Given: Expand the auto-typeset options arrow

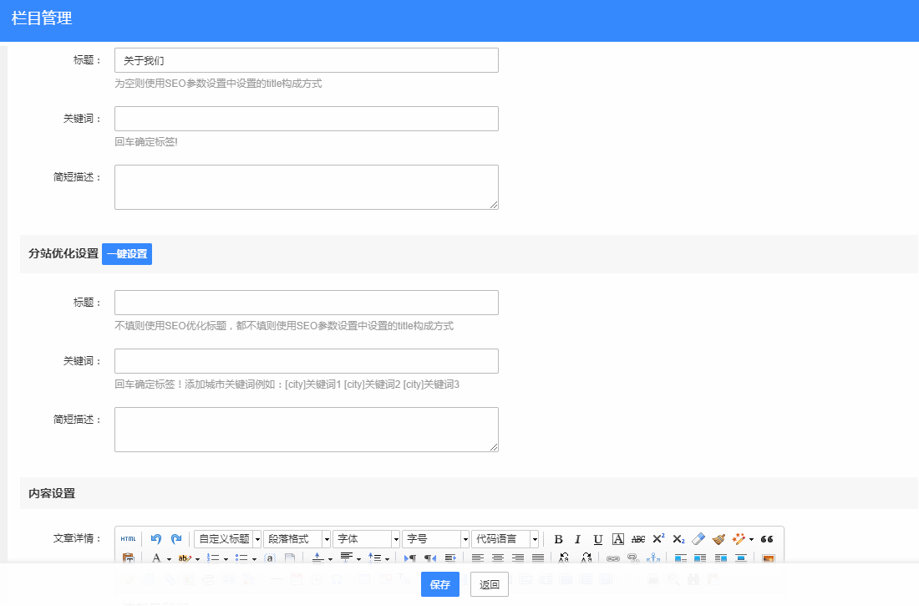Looking at the screenshot, I should point(751,539).
